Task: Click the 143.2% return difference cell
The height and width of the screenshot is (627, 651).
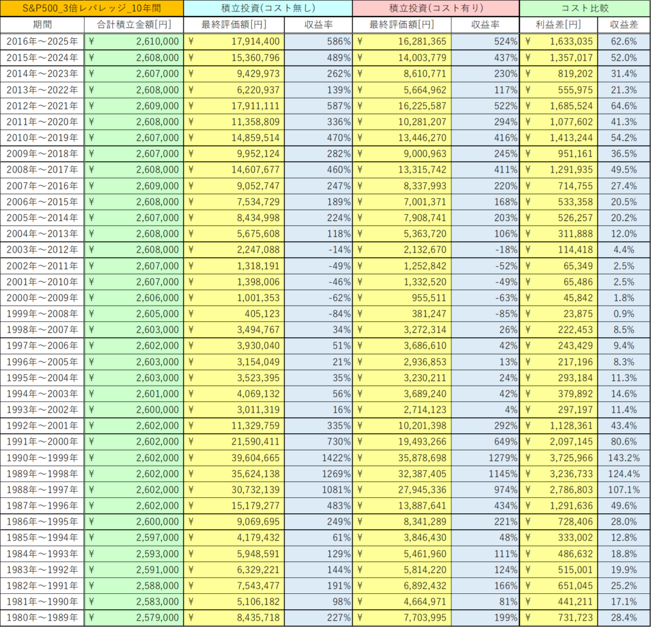Action: 623,457
